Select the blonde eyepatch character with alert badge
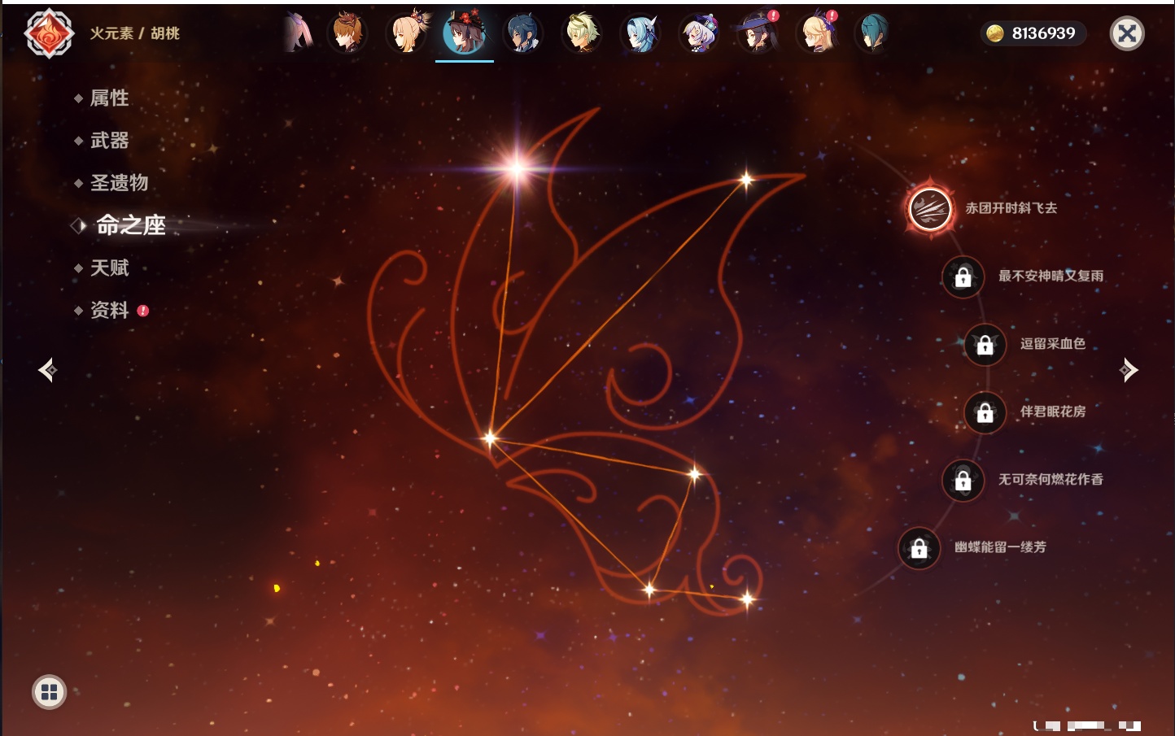Viewport: 1175px width, 736px height. point(816,33)
